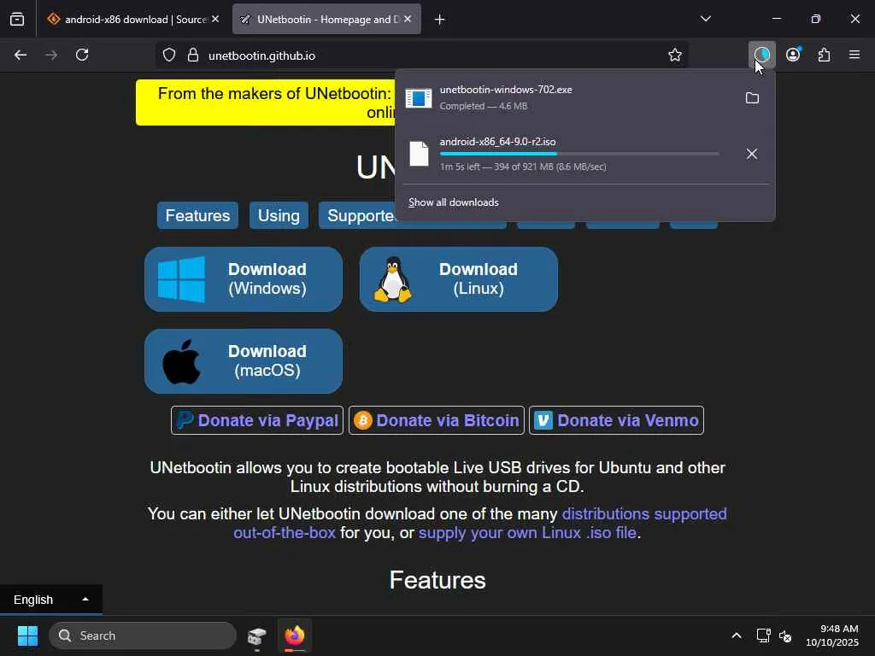875x656 pixels.
Task: Click the Apple logo icon
Action: click(181, 362)
